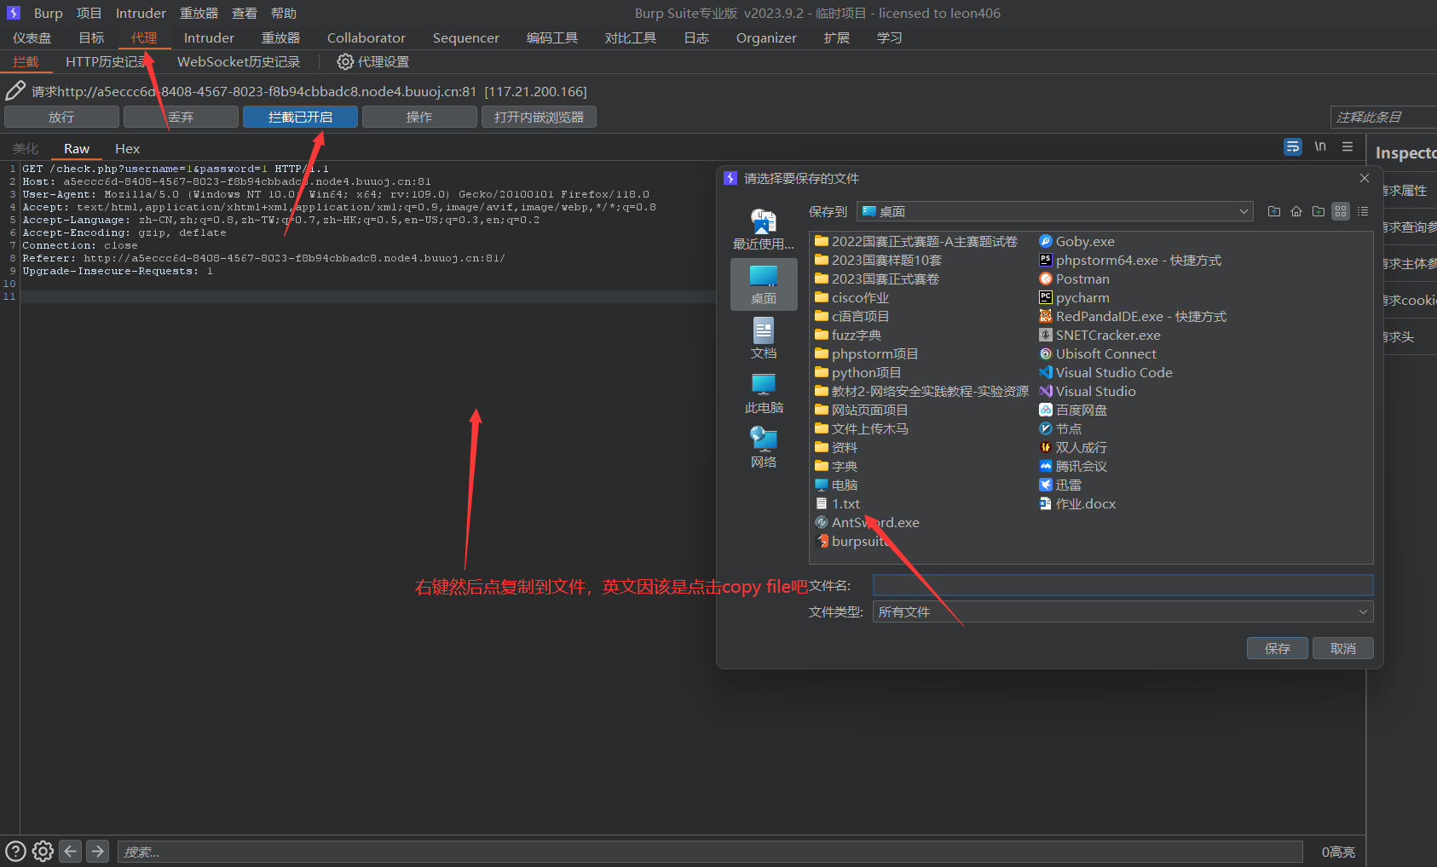Viewport: 1437px width, 867px height.
Task: Click the 丢弃 (drop) button
Action: [181, 117]
